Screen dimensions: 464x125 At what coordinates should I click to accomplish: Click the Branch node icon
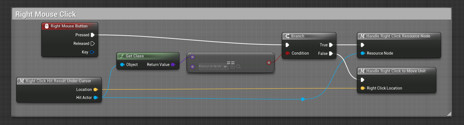287,36
